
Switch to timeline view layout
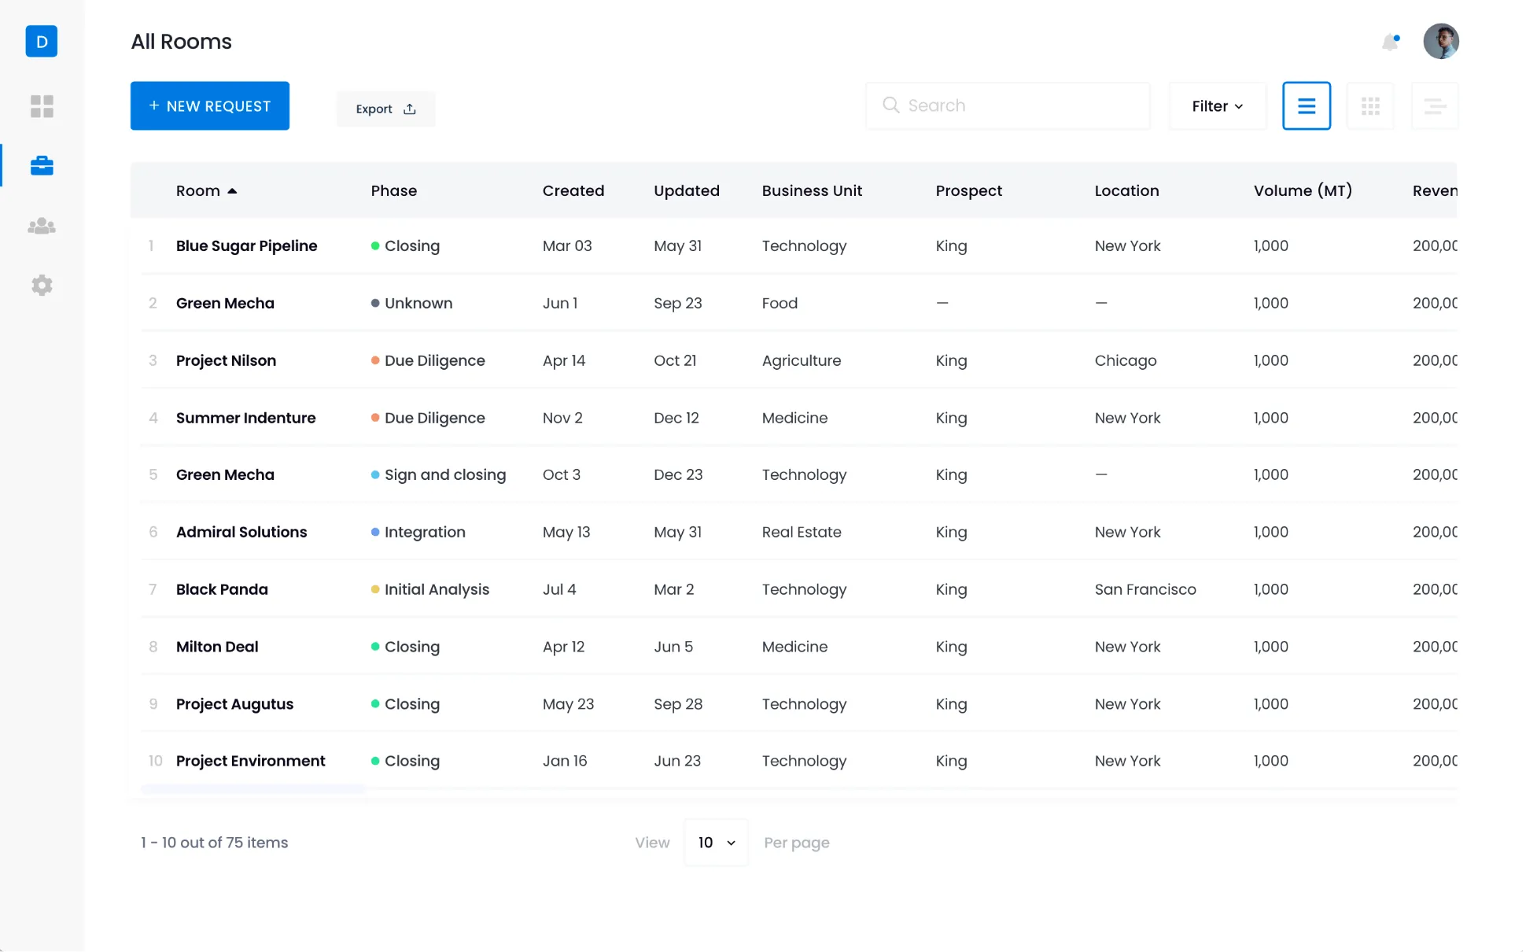(x=1434, y=106)
